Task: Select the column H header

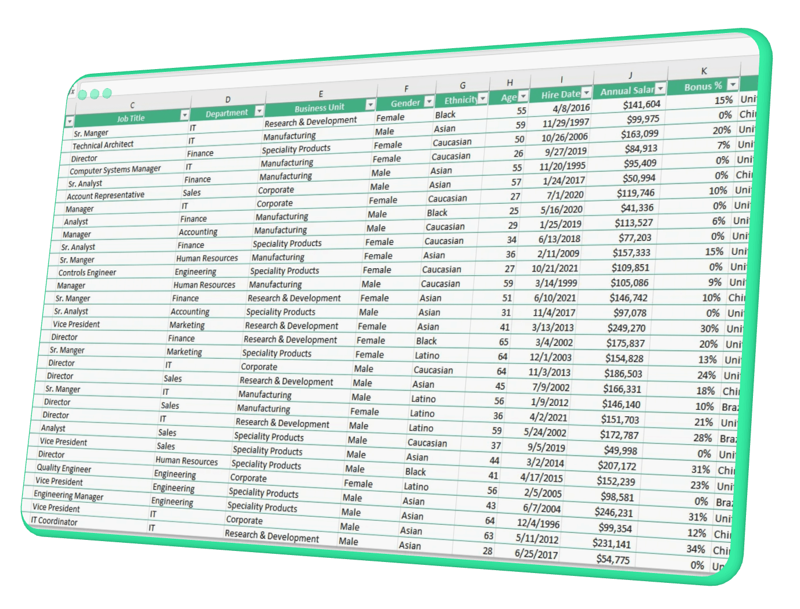Action: (x=510, y=83)
